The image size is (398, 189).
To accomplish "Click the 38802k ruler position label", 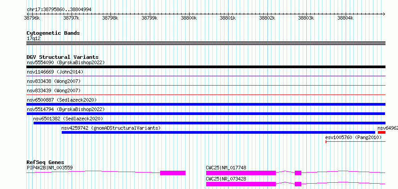I will pos(267,18).
